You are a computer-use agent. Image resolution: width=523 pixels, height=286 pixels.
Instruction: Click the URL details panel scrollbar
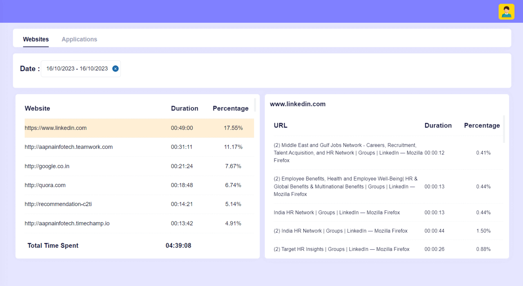[504, 129]
